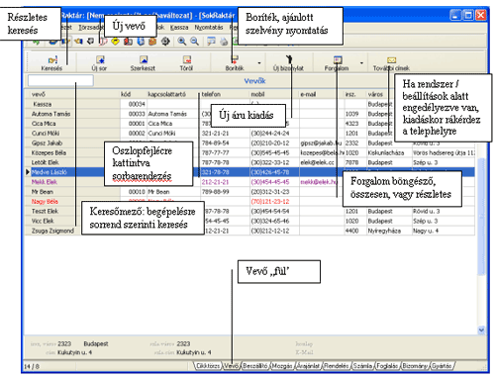Expand the Boríték dropdown arrow
Image resolution: width=495 pixels, height=377 pixels.
click(259, 63)
